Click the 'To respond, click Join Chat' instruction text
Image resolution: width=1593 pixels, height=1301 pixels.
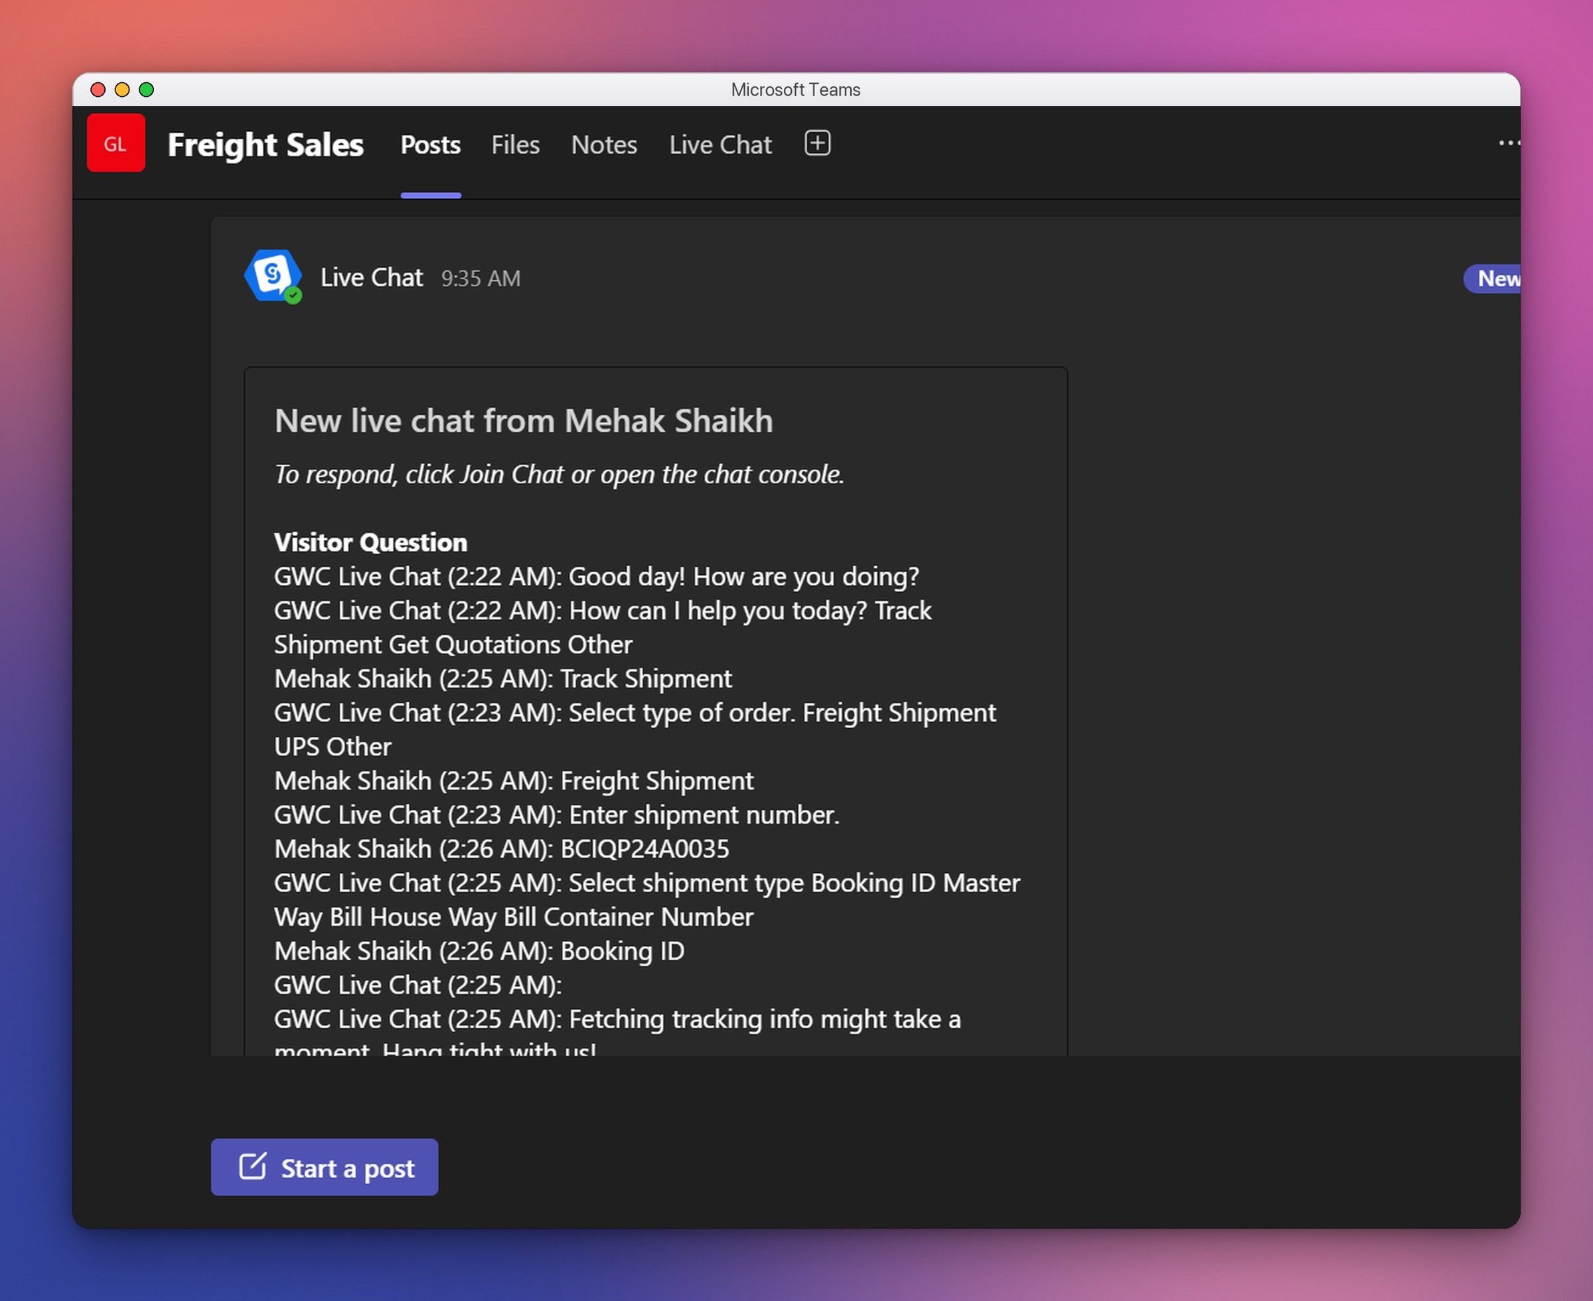pyautogui.click(x=559, y=475)
